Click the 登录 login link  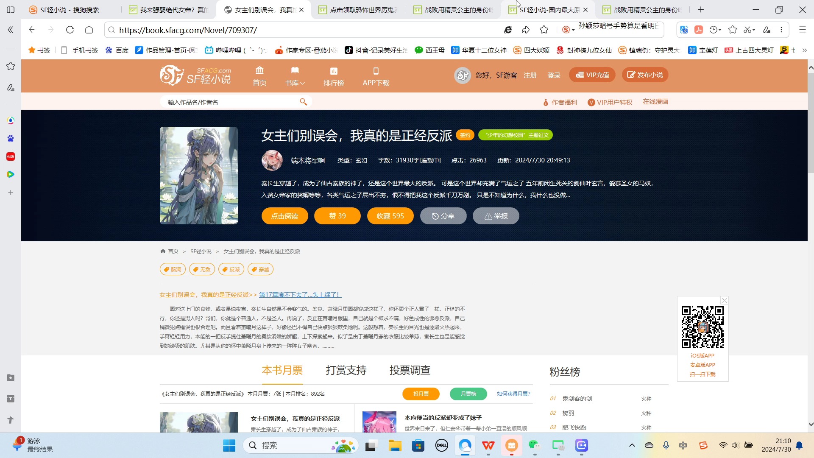pos(554,75)
